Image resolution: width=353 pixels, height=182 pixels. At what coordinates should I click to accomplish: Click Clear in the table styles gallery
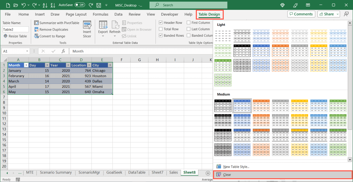click(227, 175)
